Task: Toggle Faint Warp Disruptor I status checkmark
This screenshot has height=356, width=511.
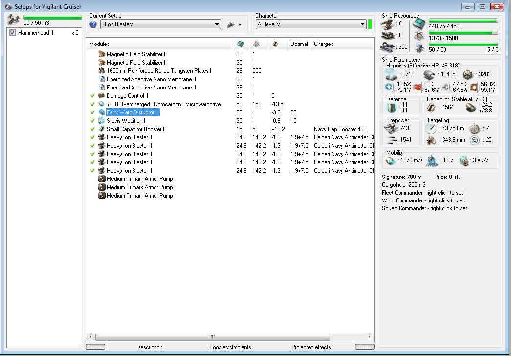Action: click(92, 112)
